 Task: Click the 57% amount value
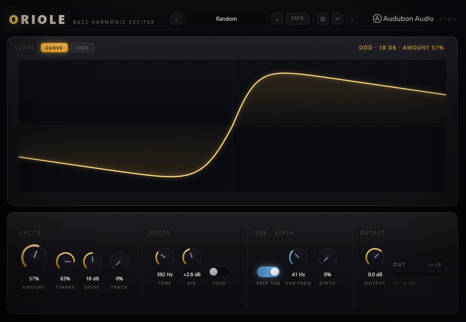(34, 279)
